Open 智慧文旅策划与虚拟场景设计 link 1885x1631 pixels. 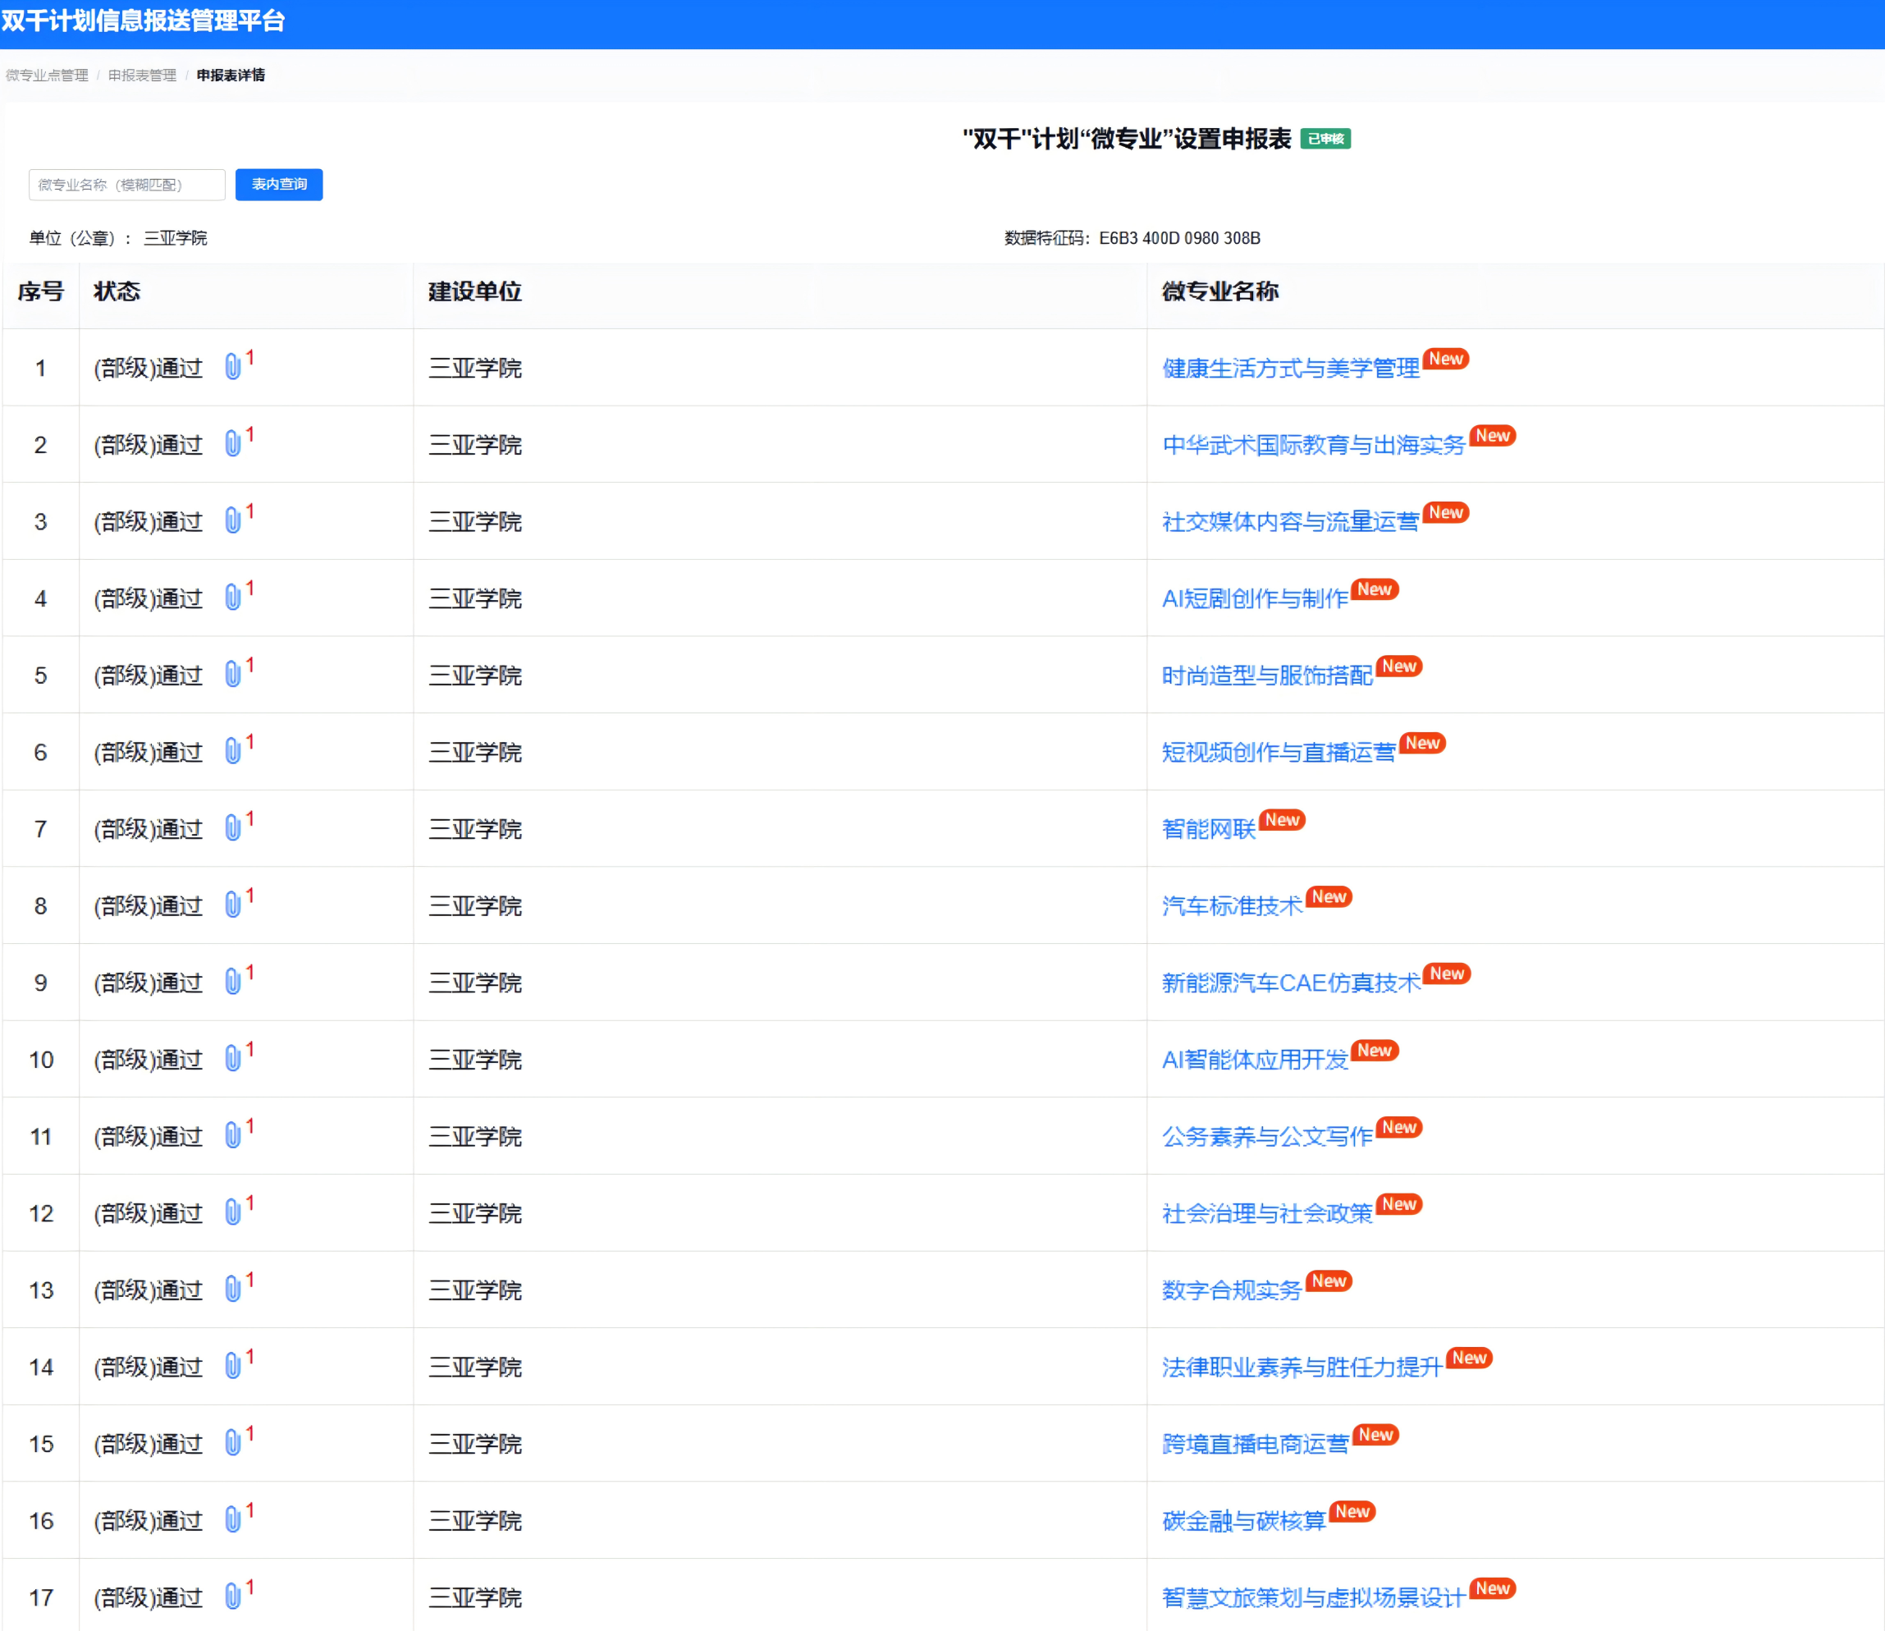1314,1598
